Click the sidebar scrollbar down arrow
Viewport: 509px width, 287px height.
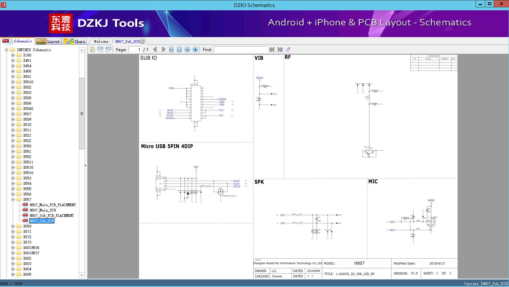coord(82,275)
